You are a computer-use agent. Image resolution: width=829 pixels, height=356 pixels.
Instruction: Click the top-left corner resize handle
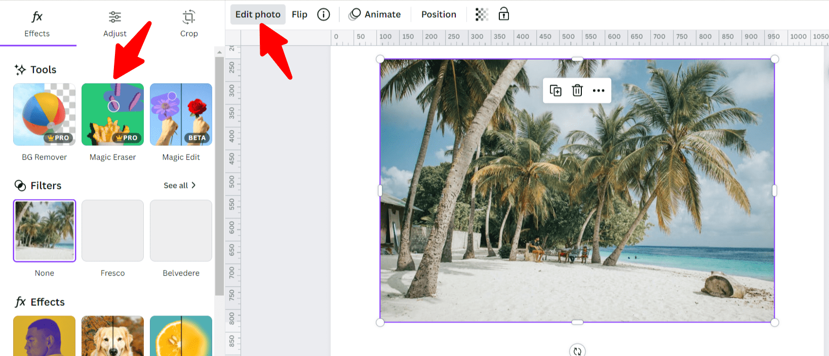[x=380, y=59]
